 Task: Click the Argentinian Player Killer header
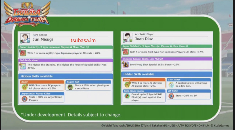42,94
